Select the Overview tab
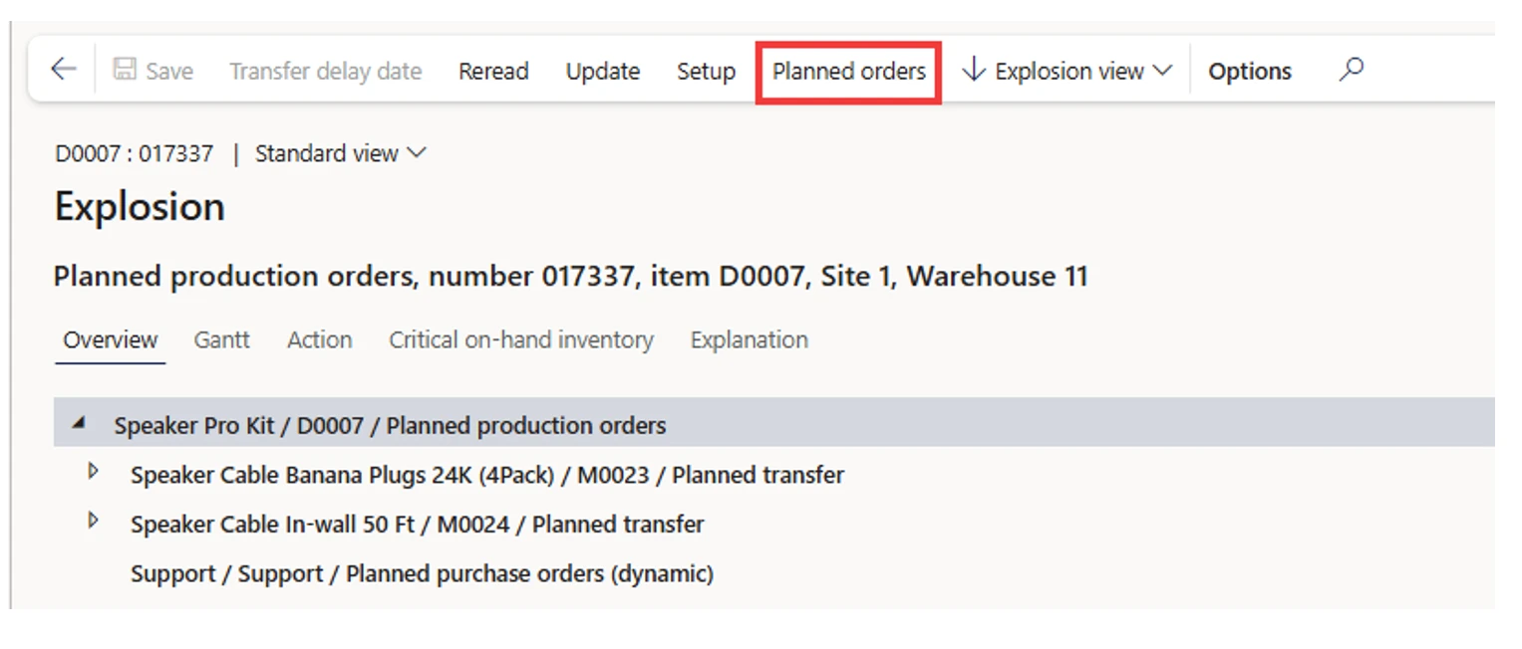The width and height of the screenshot is (1522, 649). pos(110,339)
